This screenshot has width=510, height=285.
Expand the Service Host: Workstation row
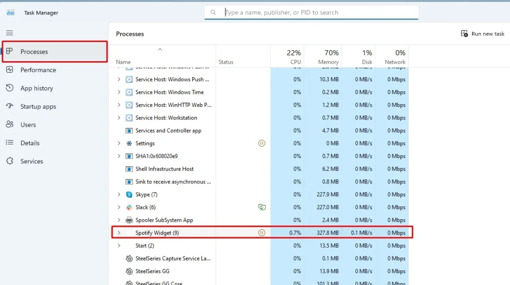(x=119, y=118)
